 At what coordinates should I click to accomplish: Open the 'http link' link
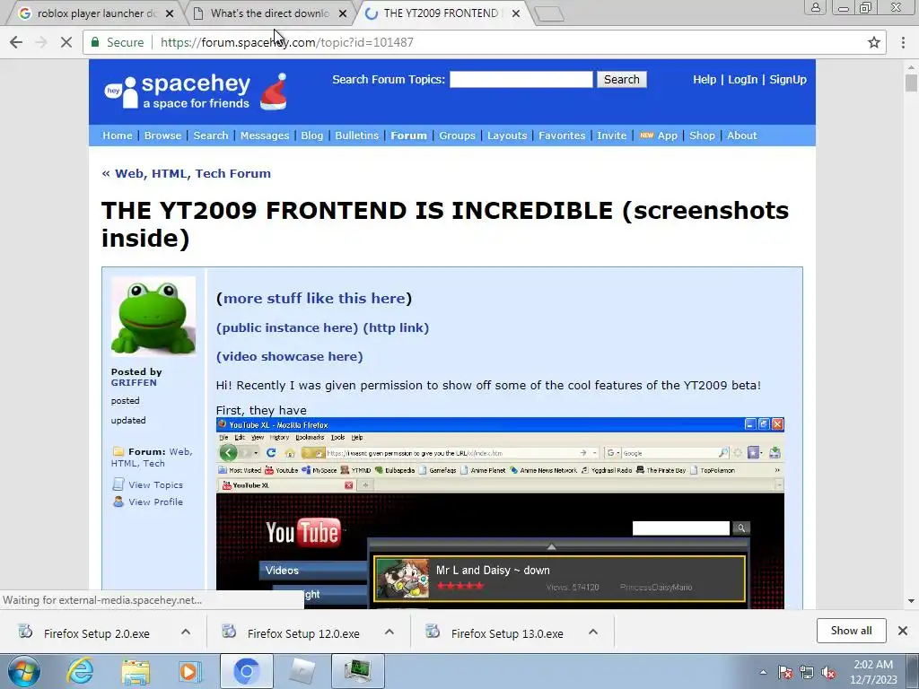[396, 327]
